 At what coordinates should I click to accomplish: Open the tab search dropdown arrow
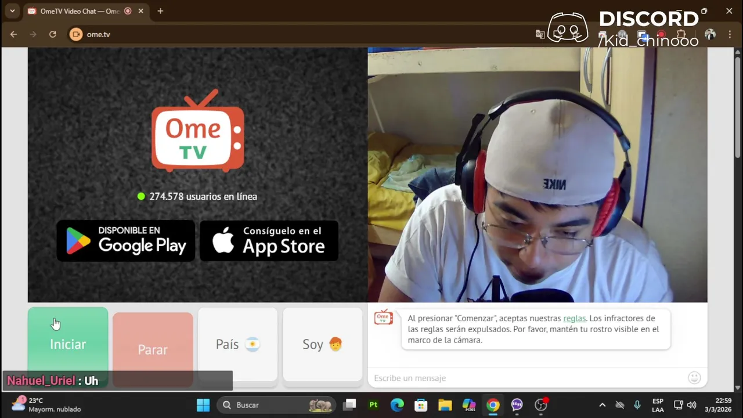click(x=12, y=11)
